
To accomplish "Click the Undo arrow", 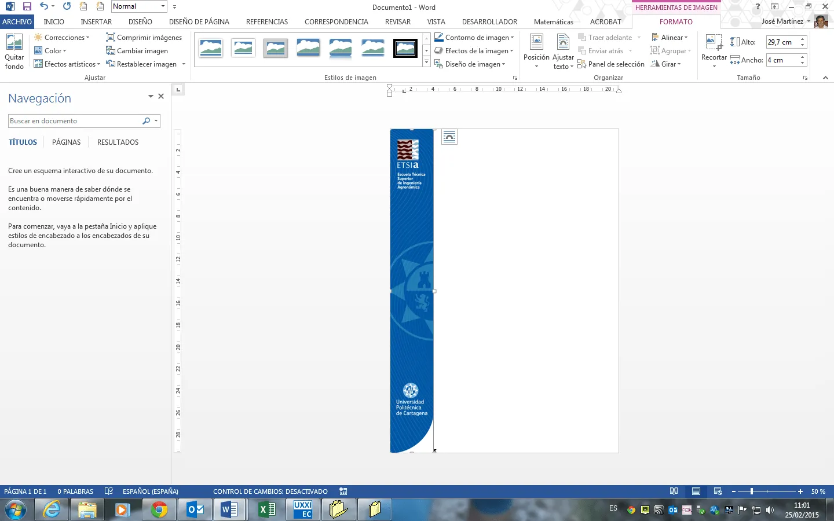I will click(x=43, y=6).
